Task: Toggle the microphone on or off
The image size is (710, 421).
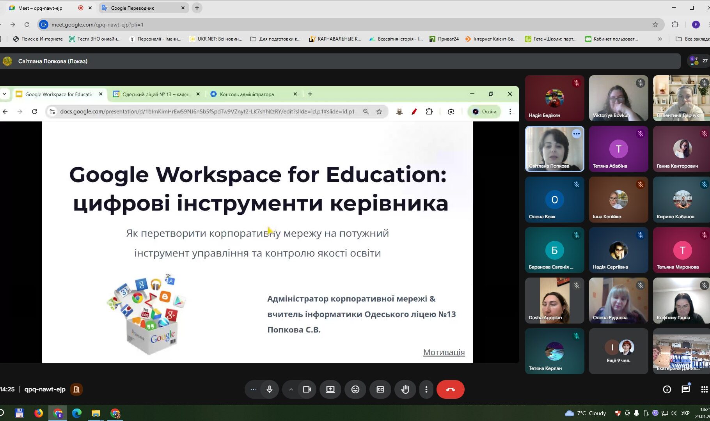Action: pyautogui.click(x=269, y=389)
